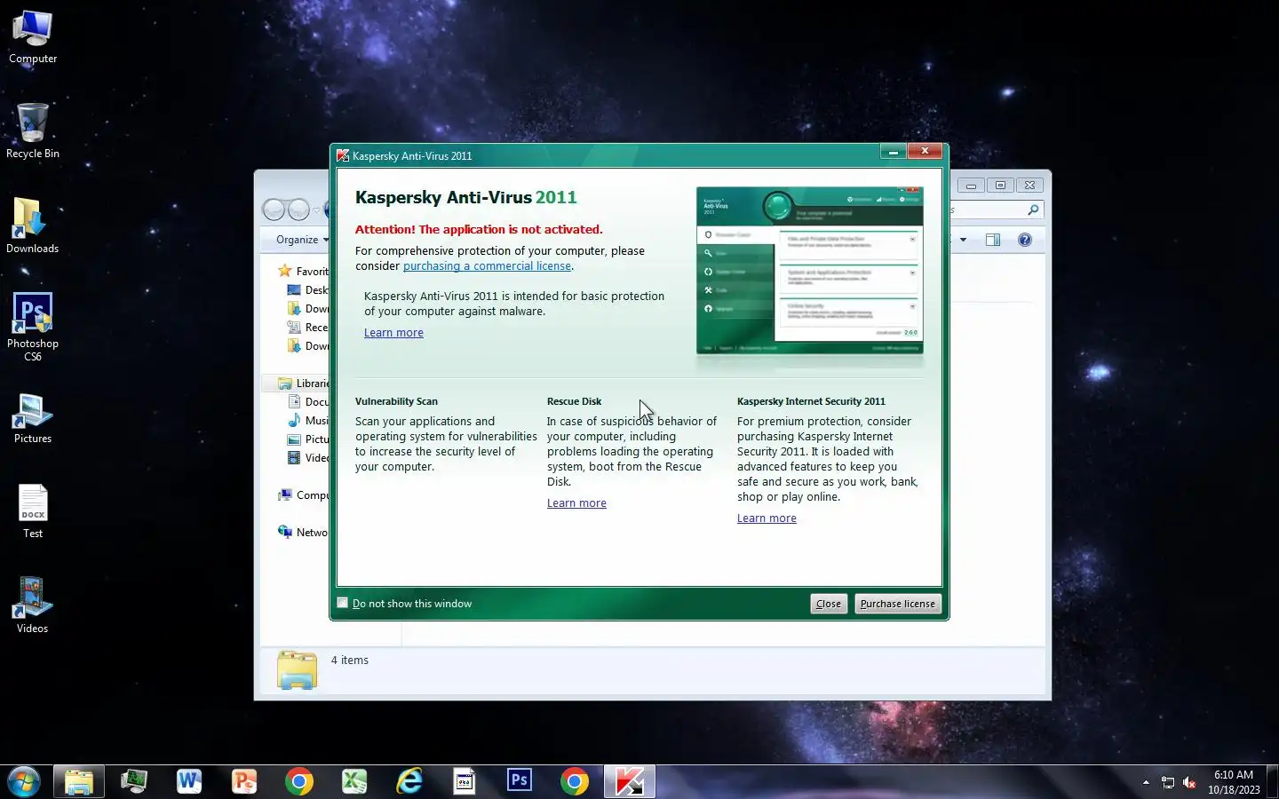Click the folder icon in Explorer details pane
This screenshot has width=1279, height=799.
[x=297, y=669]
